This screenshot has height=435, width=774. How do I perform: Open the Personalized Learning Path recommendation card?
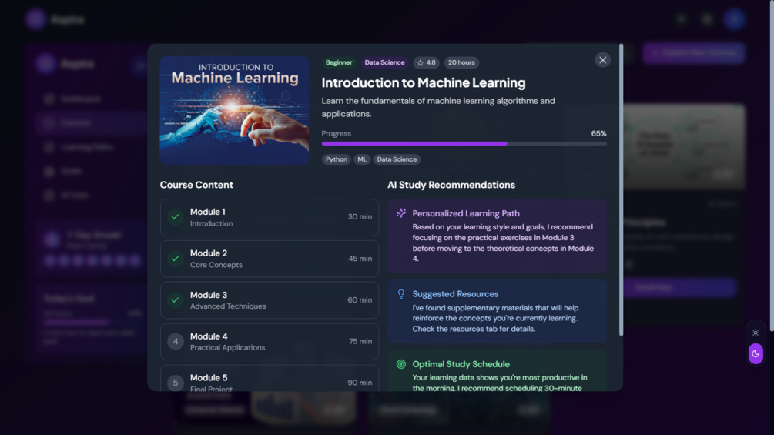(497, 236)
